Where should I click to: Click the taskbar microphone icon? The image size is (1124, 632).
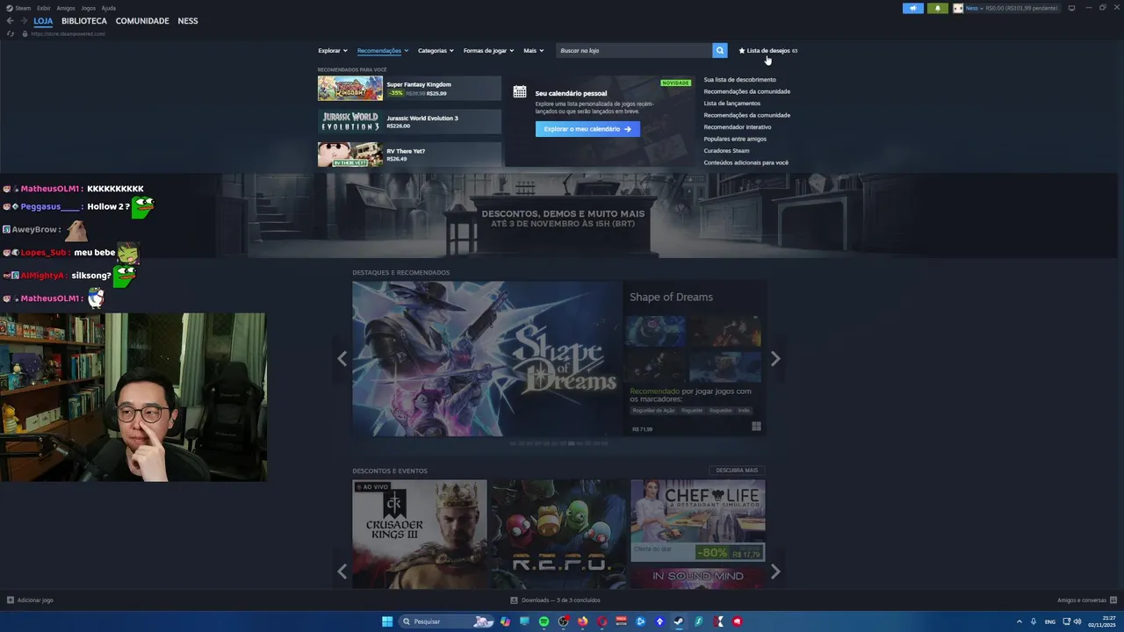[1034, 621]
